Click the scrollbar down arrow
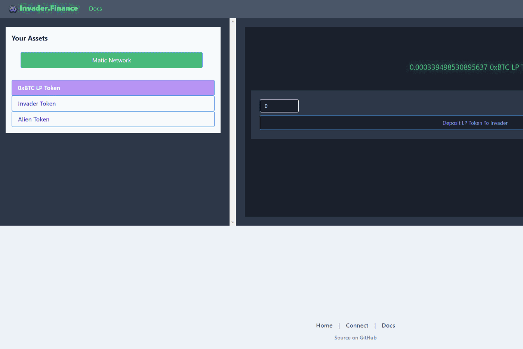 (233, 222)
